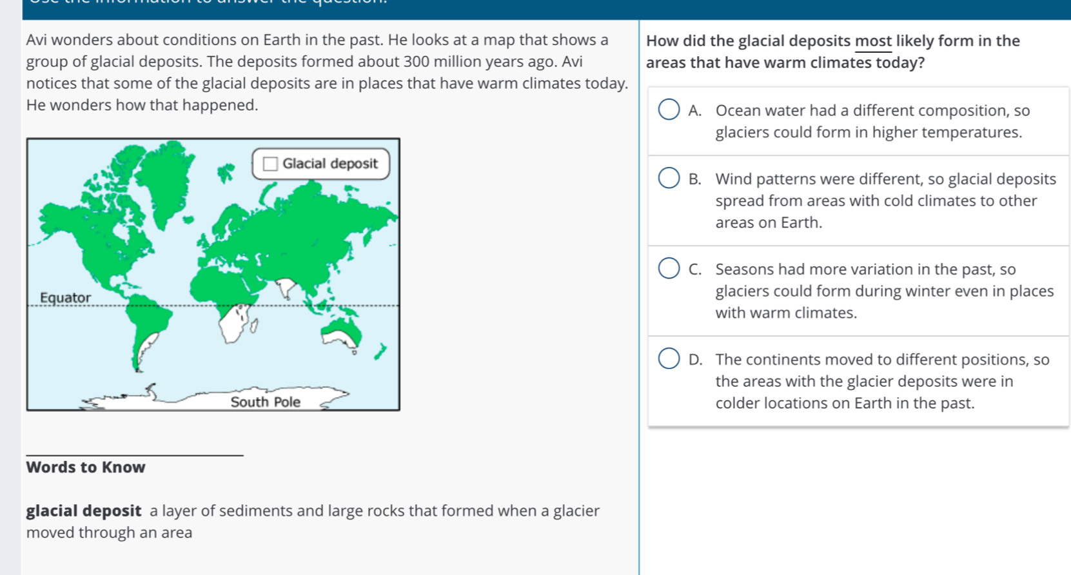Mark the radio button for answer C
The width and height of the screenshot is (1071, 575).
[669, 269]
